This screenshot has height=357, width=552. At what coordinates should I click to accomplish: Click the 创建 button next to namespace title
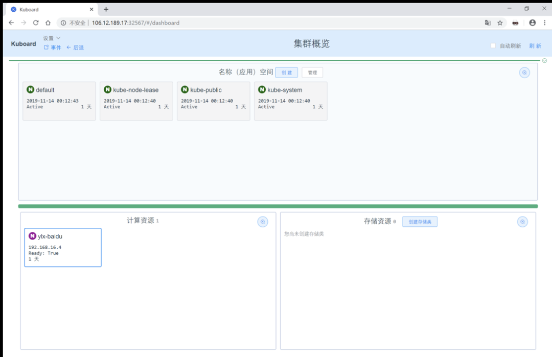point(286,72)
